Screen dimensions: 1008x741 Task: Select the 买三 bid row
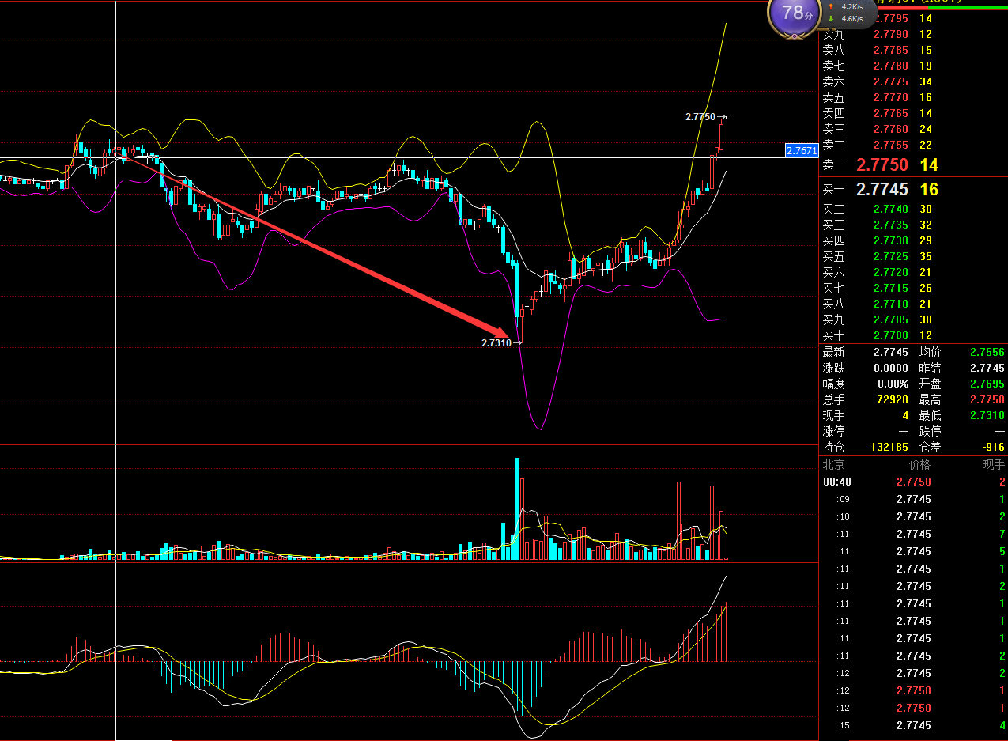914,225
